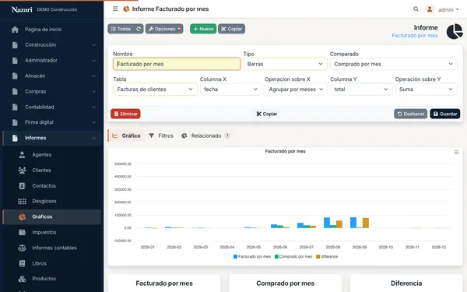Open the Tabla dropdown Facturas de clientes

[x=155, y=90]
